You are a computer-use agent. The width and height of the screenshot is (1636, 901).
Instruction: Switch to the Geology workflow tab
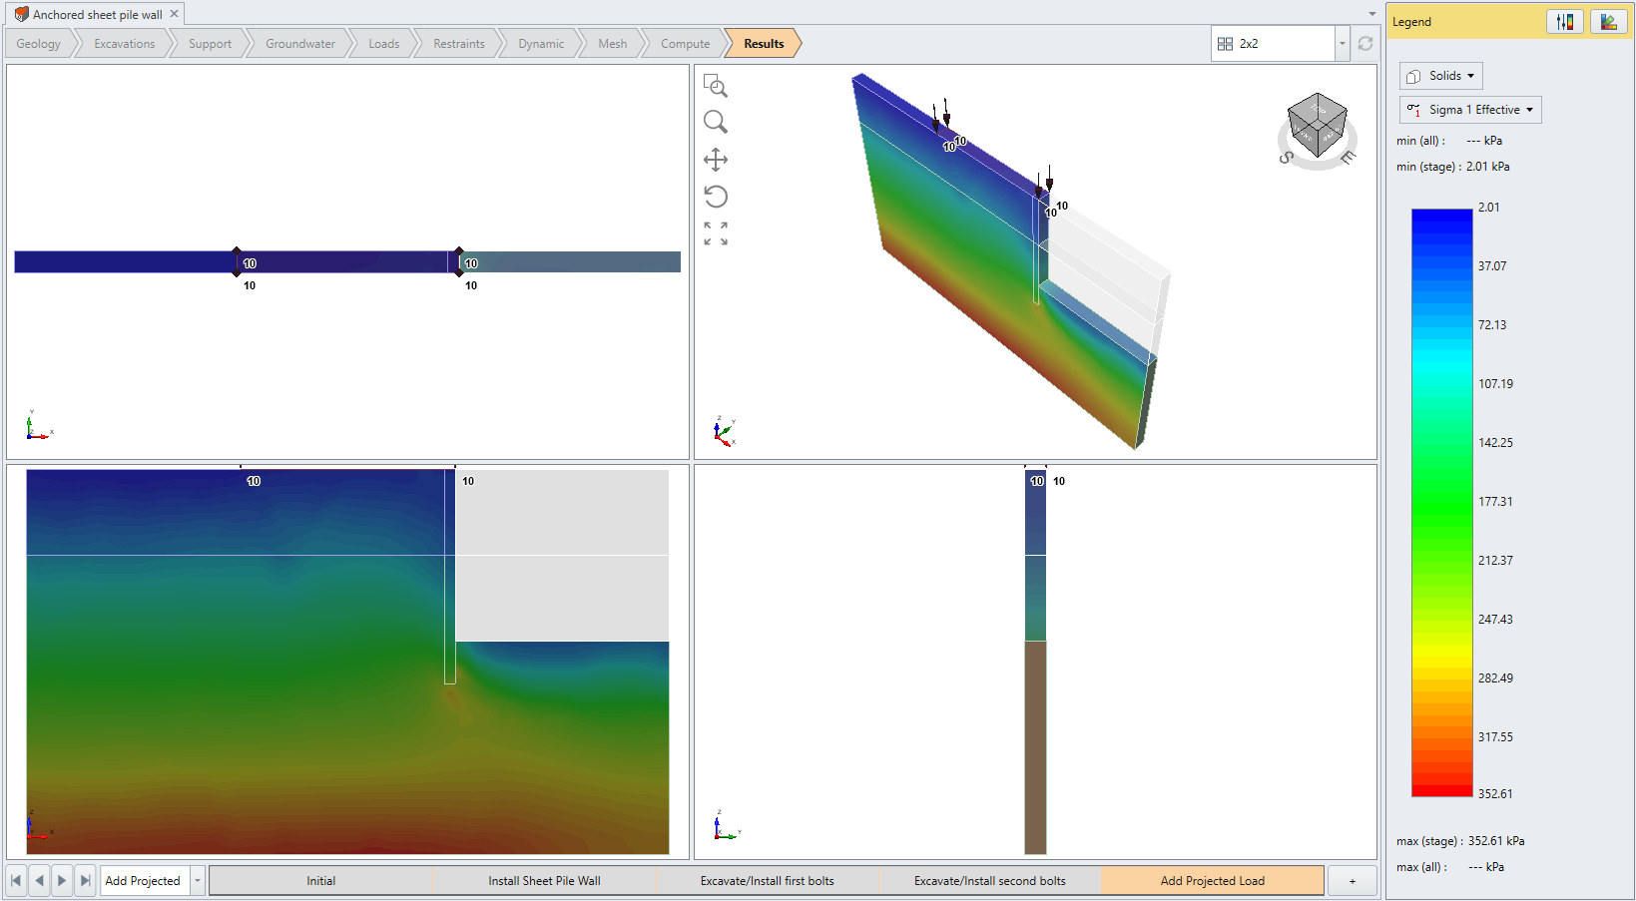tap(39, 44)
